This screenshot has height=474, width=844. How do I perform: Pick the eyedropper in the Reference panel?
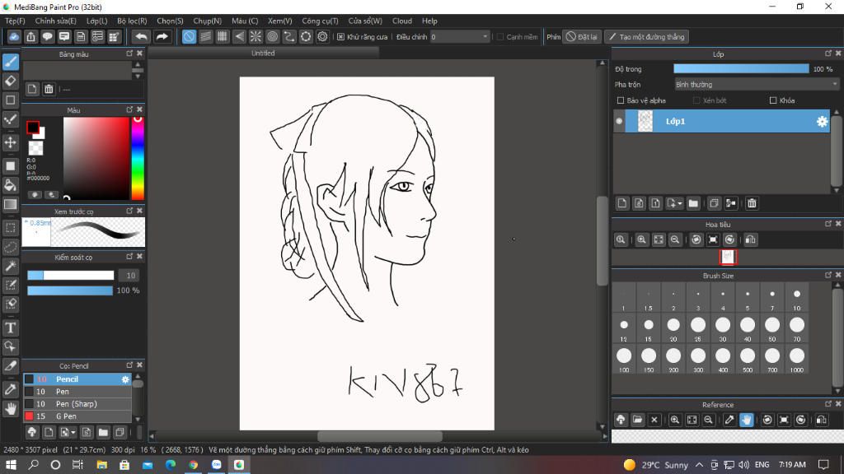coord(729,420)
